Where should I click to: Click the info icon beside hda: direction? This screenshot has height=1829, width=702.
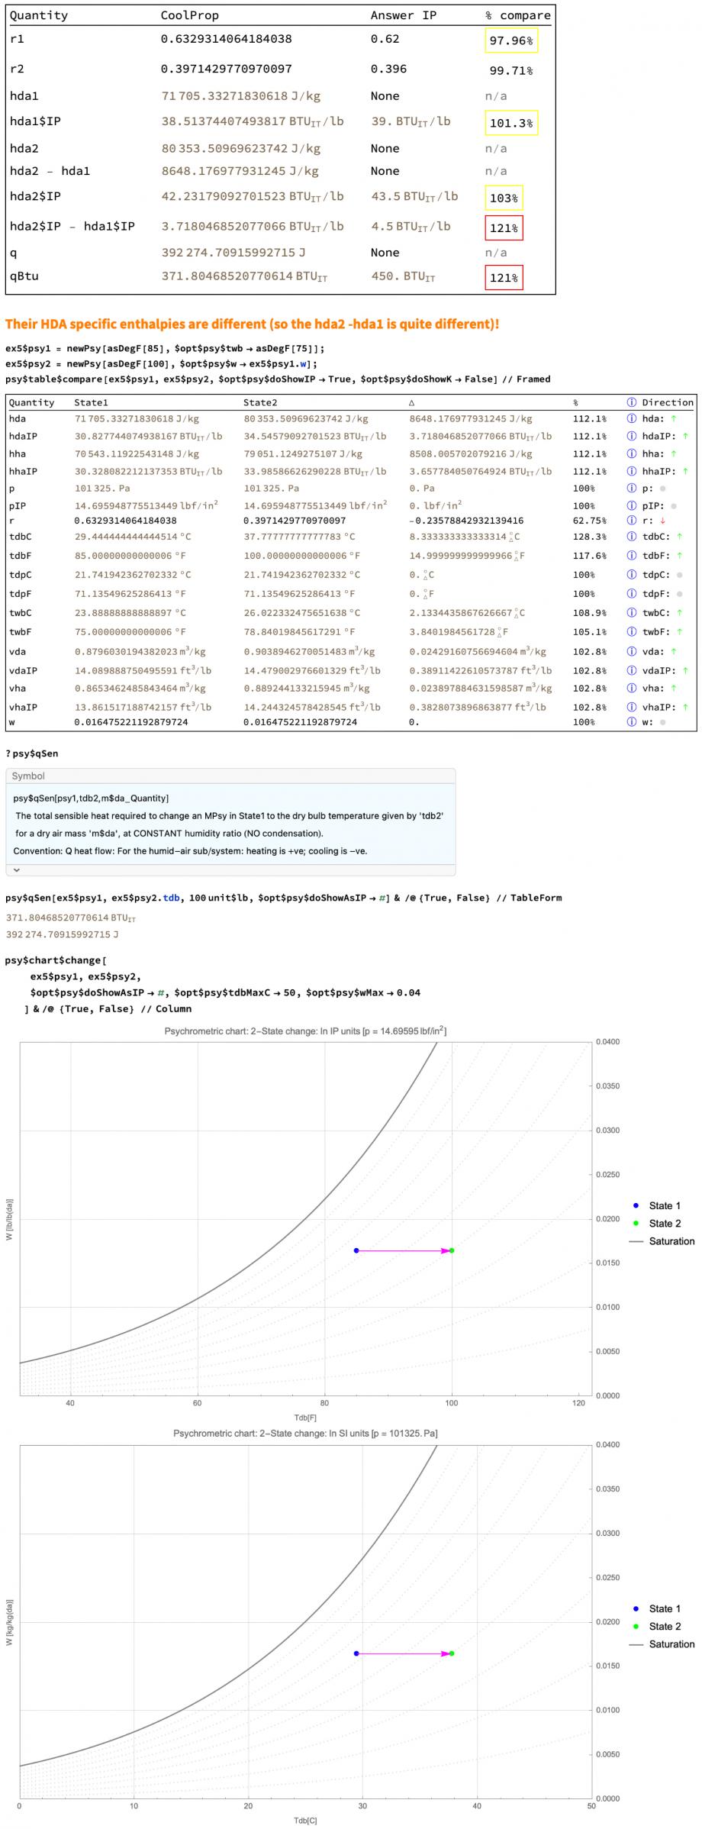(631, 418)
